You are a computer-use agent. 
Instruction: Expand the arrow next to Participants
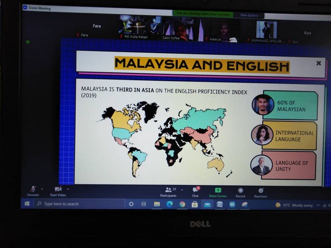(x=181, y=190)
